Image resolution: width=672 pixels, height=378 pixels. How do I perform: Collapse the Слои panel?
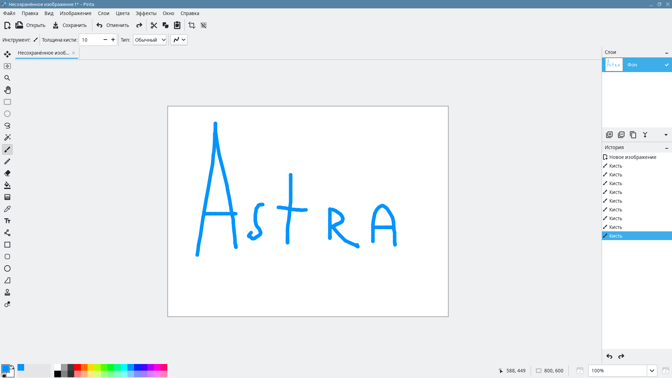point(667,52)
